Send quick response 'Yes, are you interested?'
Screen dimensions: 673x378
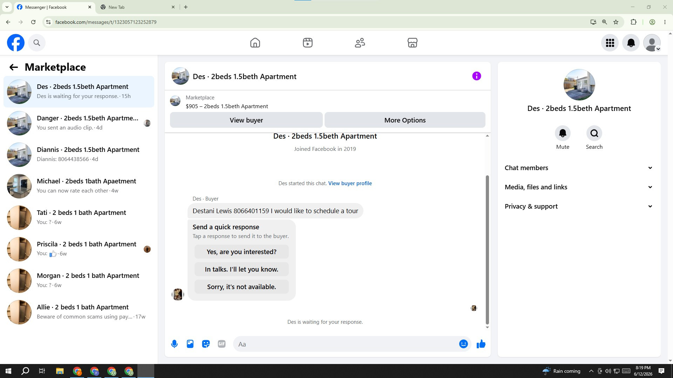pyautogui.click(x=242, y=252)
